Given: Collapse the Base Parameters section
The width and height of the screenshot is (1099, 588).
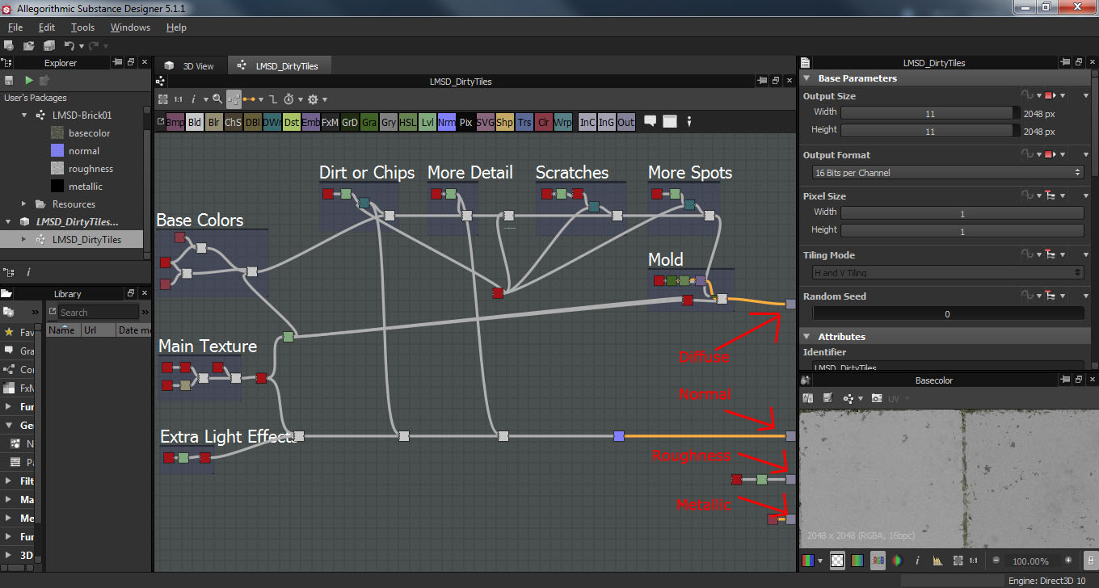Looking at the screenshot, I should pyautogui.click(x=806, y=78).
